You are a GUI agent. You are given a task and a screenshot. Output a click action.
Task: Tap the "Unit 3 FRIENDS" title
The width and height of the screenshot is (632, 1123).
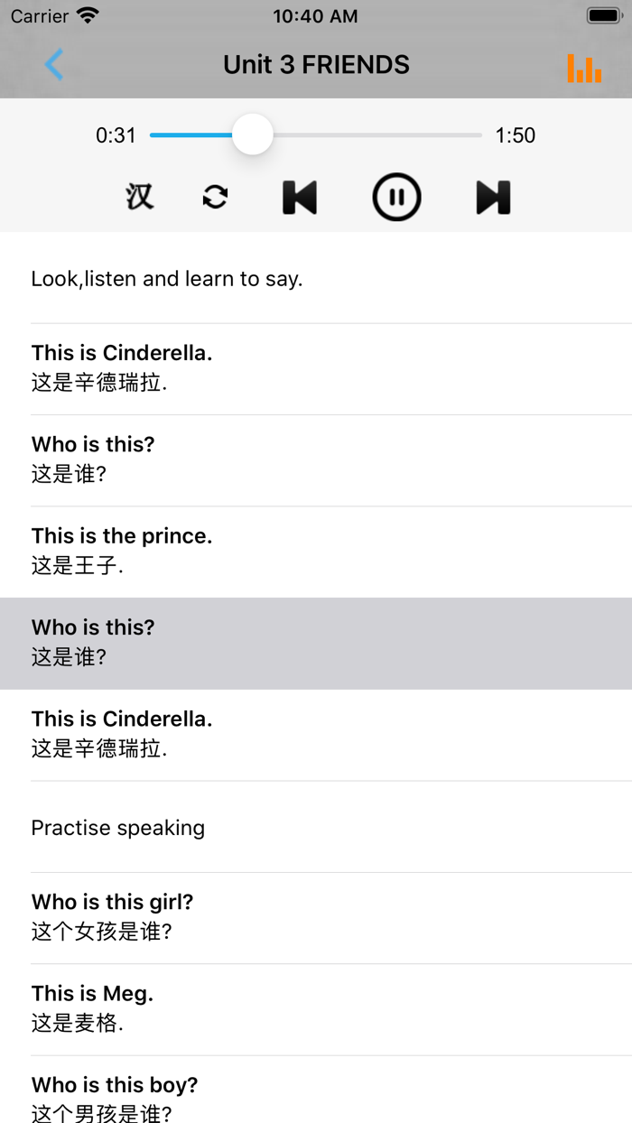click(316, 65)
